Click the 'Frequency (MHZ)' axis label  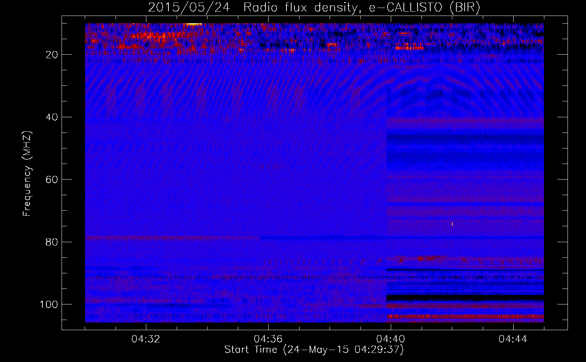(27, 174)
